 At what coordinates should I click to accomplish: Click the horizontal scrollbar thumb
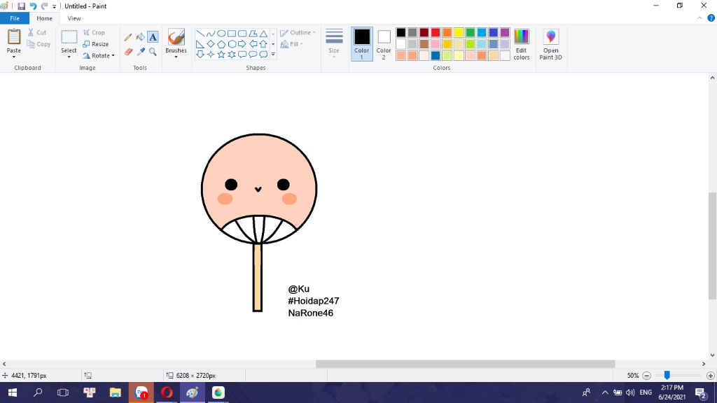point(466,364)
